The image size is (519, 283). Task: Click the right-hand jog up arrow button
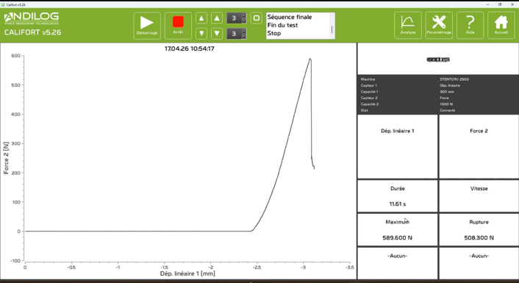217,18
